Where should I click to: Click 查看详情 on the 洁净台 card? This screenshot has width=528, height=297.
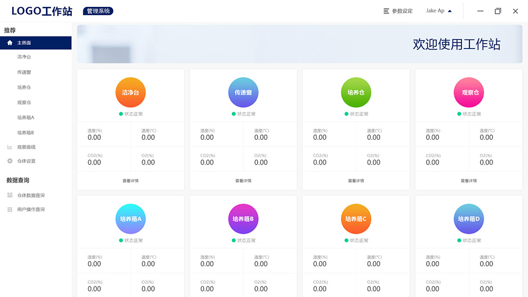click(130, 180)
